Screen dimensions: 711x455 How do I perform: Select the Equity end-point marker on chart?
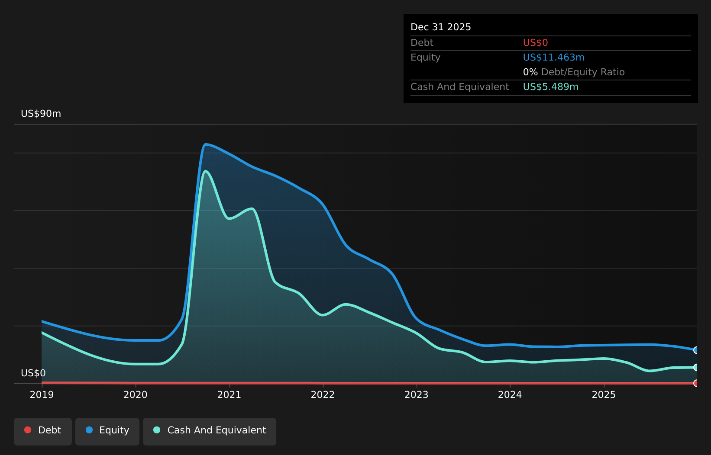696,350
